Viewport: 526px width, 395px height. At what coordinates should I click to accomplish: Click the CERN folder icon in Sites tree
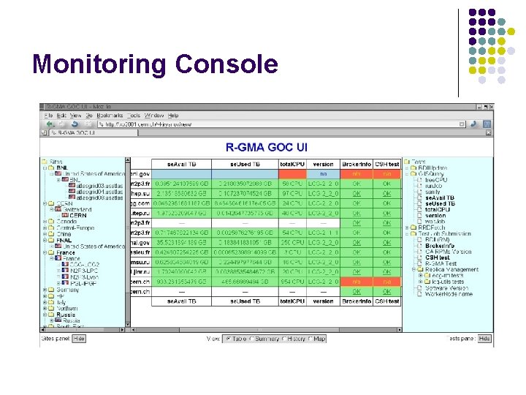tap(51, 203)
